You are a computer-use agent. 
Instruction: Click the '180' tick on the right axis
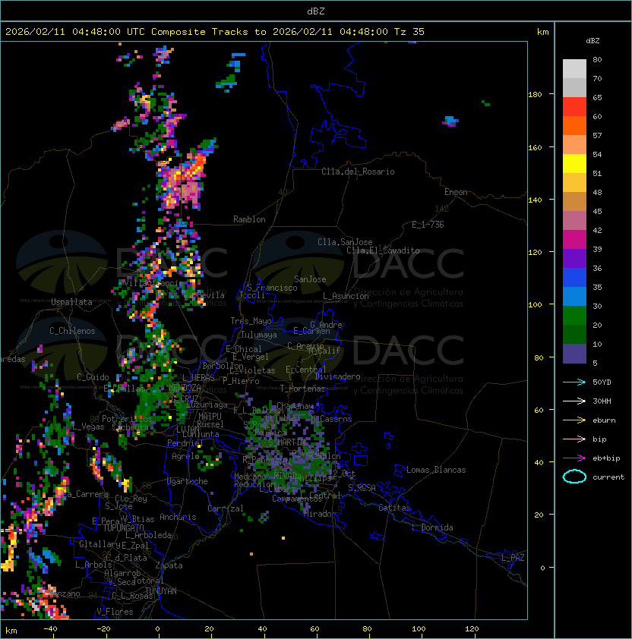point(535,95)
